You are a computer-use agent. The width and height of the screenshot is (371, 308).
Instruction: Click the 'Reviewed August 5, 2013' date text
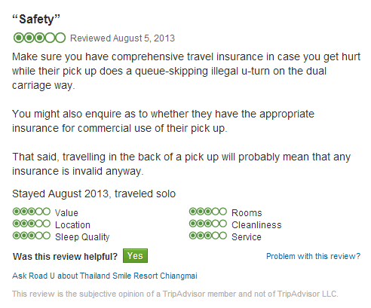tap(122, 38)
